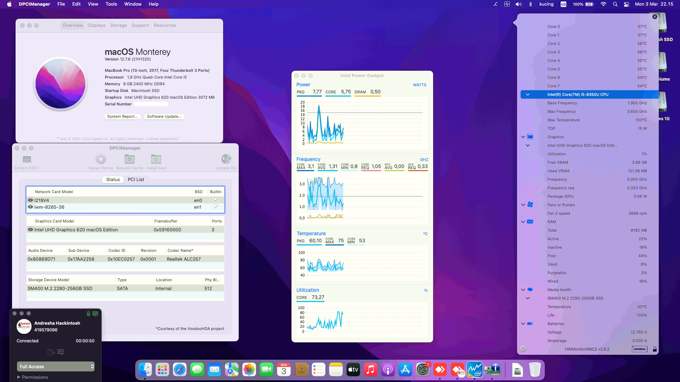Viewport: 680px width, 382px height.
Task: Click the Rebuild Cache icon
Action: click(x=129, y=159)
